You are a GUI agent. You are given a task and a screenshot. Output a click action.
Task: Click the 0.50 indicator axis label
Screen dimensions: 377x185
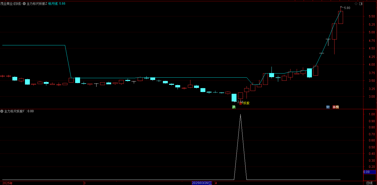point(371,147)
